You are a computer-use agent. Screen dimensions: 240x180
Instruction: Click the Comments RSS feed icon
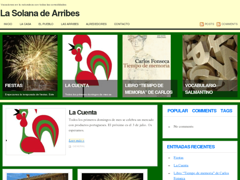click(x=219, y=24)
